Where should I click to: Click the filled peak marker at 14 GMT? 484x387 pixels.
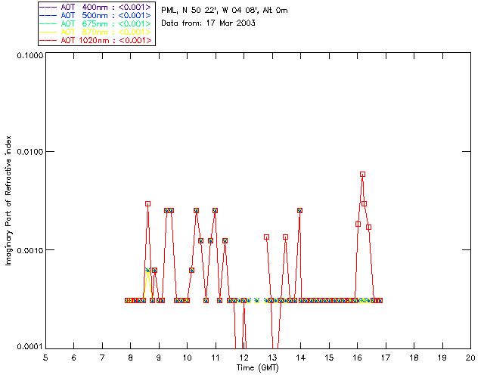tap(299, 210)
